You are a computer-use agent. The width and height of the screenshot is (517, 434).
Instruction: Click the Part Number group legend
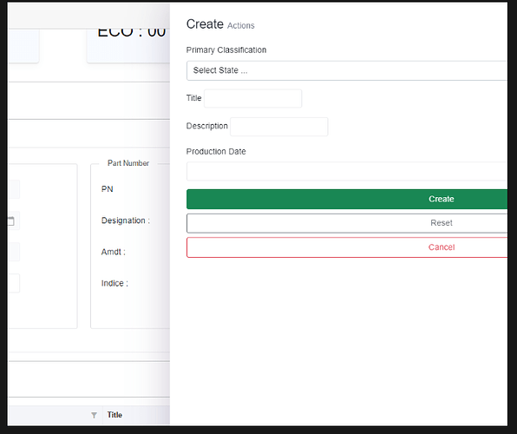[x=128, y=163]
